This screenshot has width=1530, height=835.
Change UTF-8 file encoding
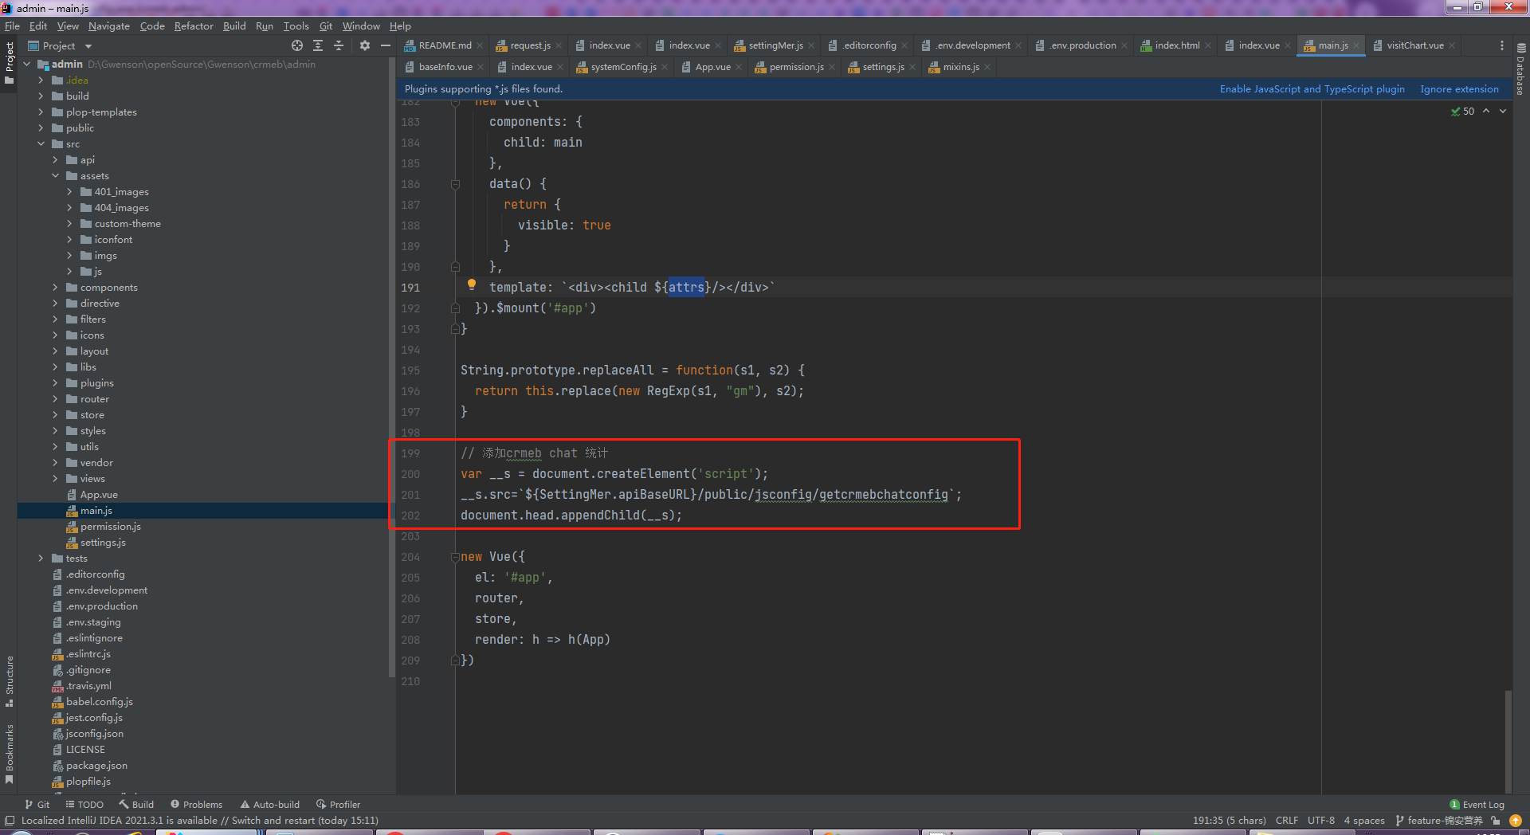point(1320,821)
